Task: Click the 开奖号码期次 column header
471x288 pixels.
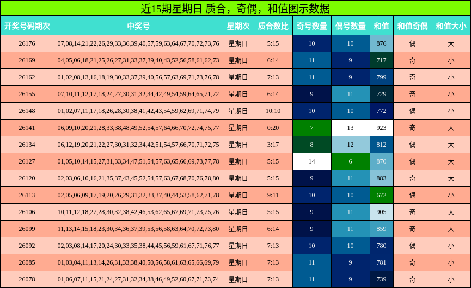Action: point(27,26)
